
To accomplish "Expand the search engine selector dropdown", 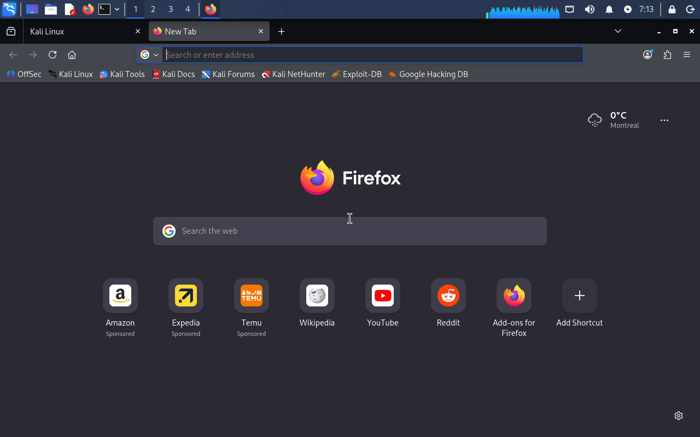I will (x=149, y=55).
